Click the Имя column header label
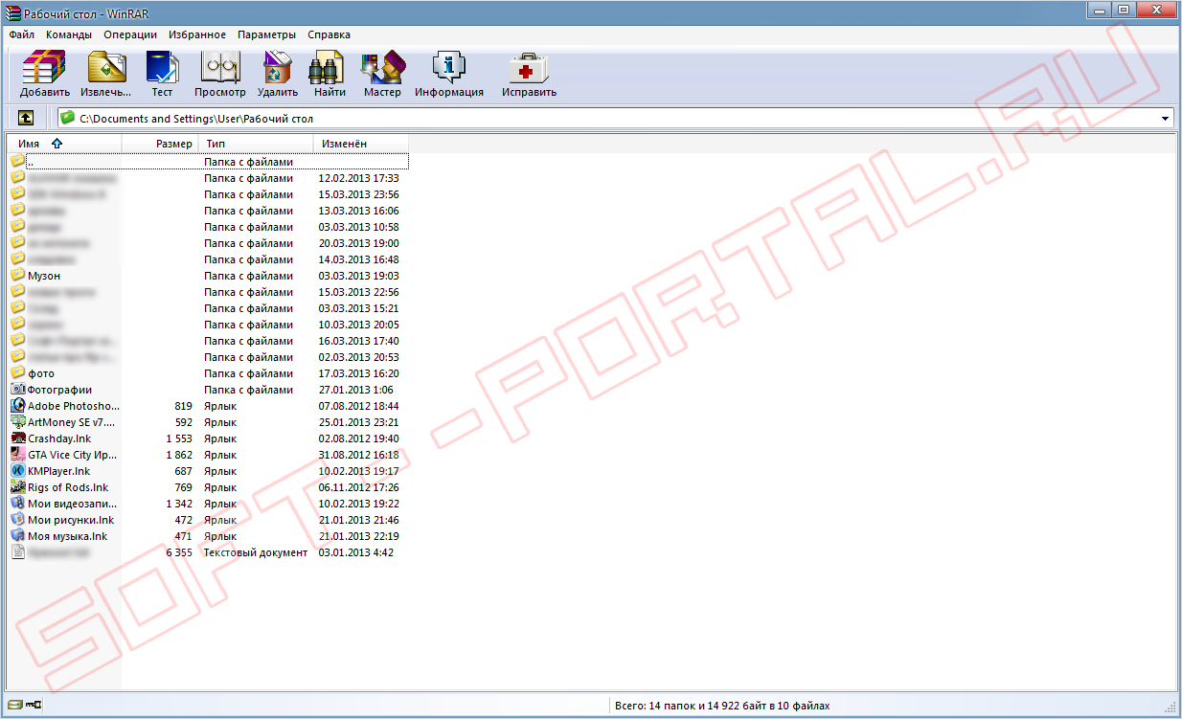1182x719 pixels. point(29,144)
